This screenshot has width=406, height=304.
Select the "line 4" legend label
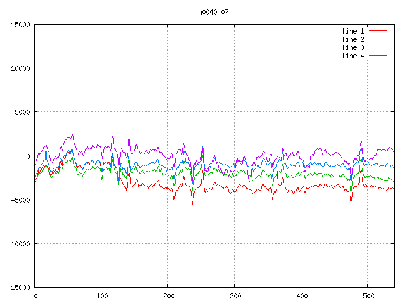(353, 56)
